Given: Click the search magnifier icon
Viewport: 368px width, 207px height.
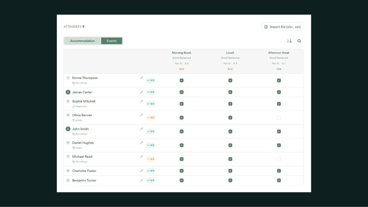Looking at the screenshot, I should (299, 41).
